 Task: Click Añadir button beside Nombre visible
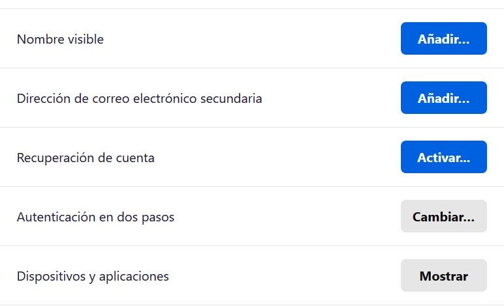(x=443, y=39)
